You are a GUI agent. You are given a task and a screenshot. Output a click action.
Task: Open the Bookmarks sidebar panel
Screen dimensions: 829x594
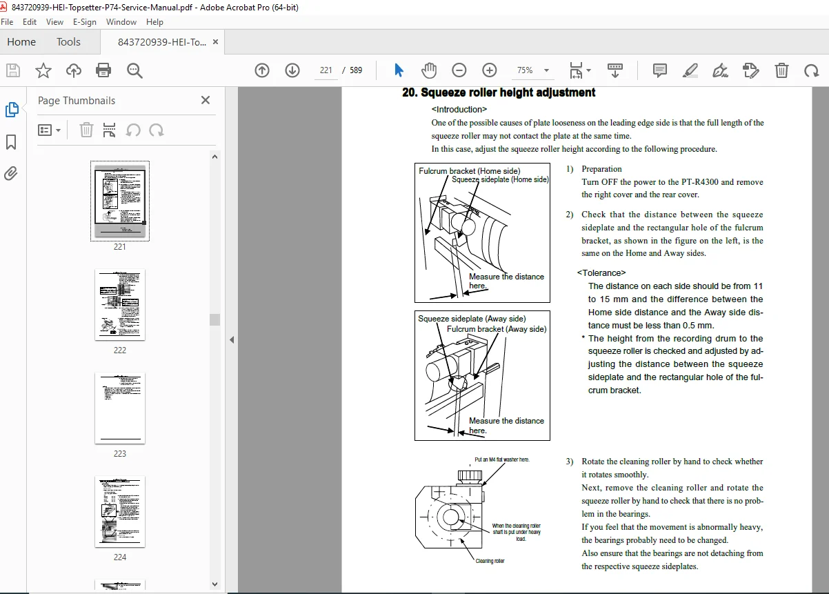11,142
